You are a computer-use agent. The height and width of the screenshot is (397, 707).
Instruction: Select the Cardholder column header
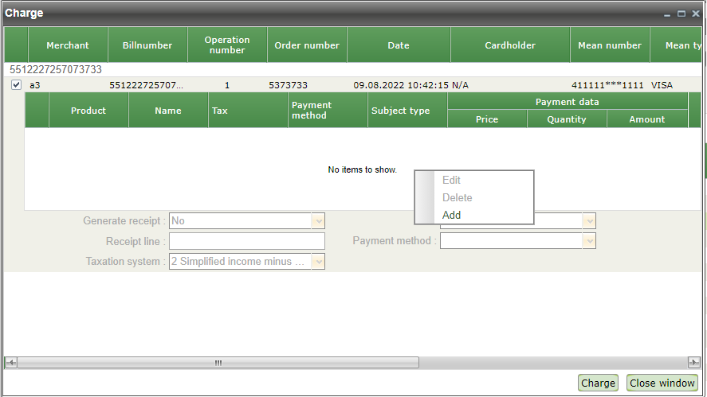510,45
